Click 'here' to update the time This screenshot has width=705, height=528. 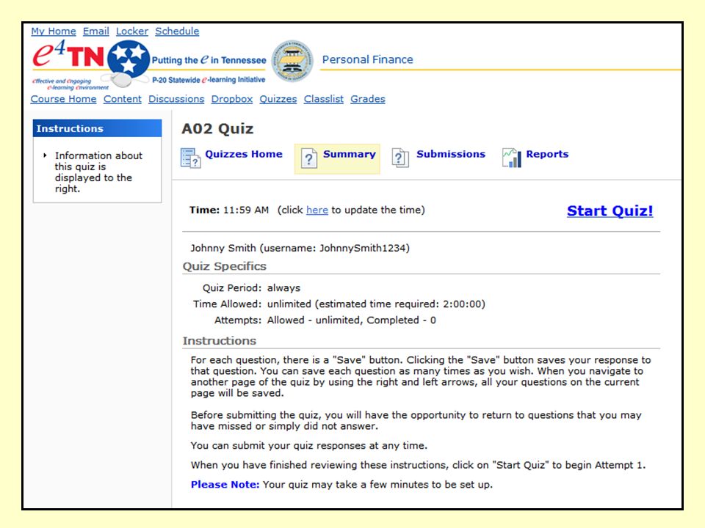(x=317, y=210)
